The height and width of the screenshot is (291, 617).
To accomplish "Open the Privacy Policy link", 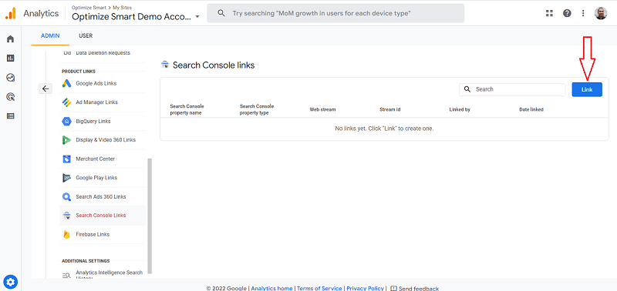I will coord(365,288).
